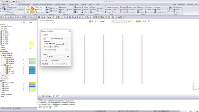Click OK in Generate mesh dialog
This screenshot has width=199, height=112.
tap(53, 64)
